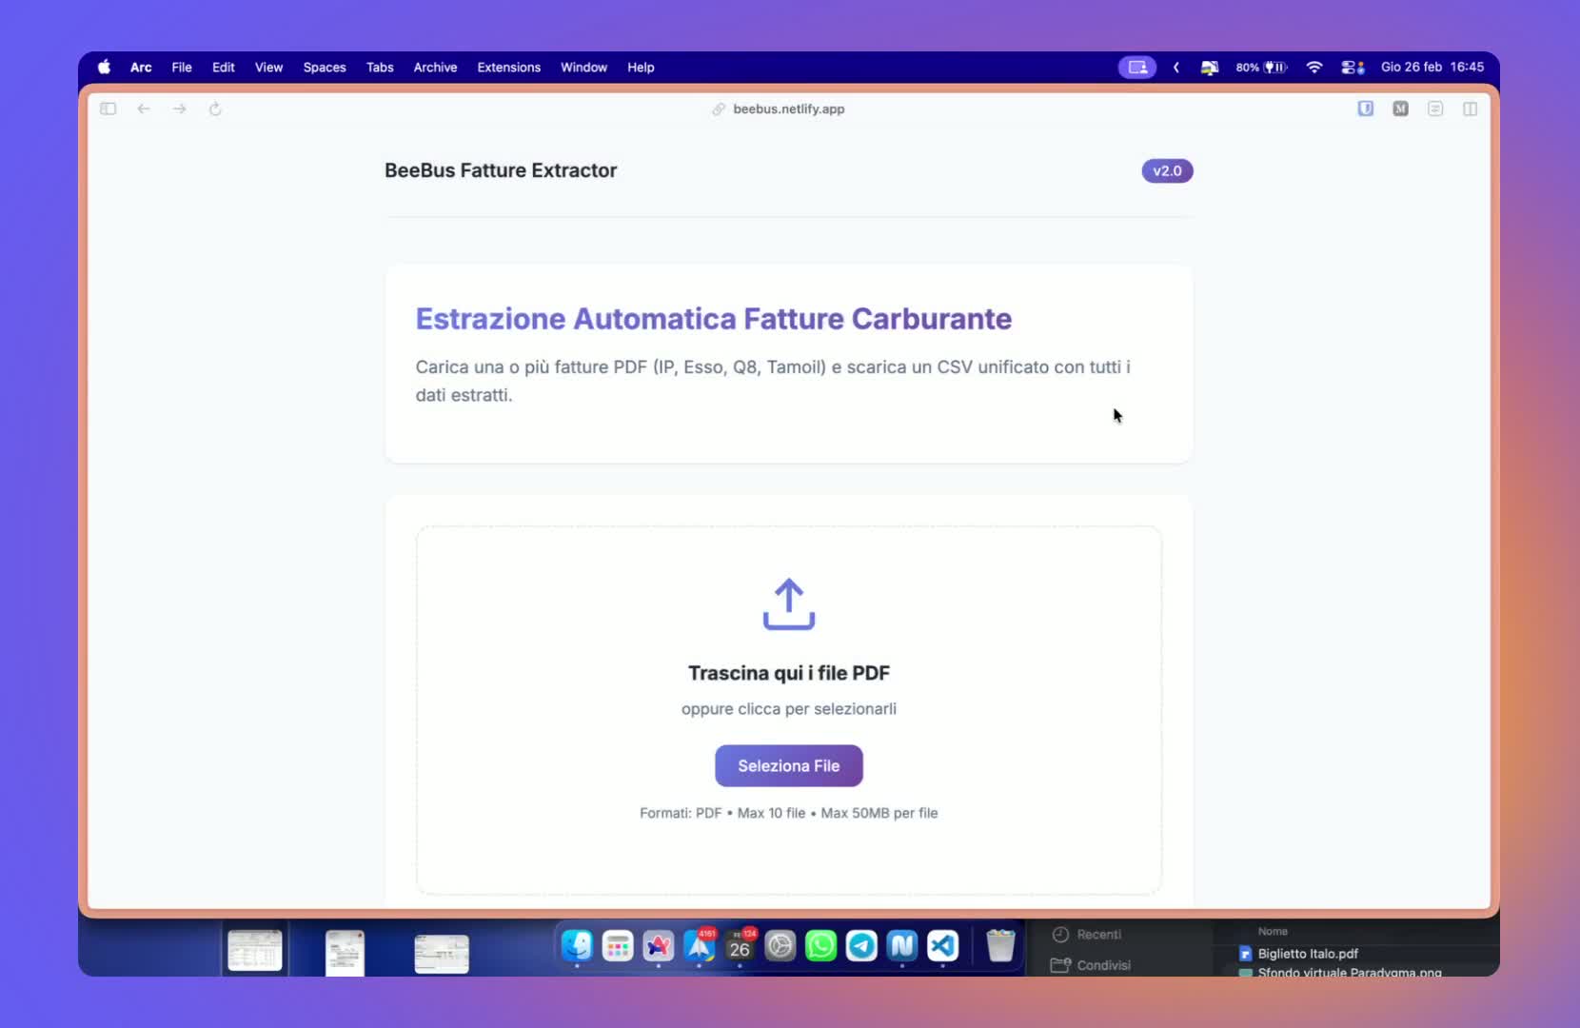This screenshot has width=1580, height=1028.
Task: Select the middle minimized document thumbnail
Action: [345, 953]
